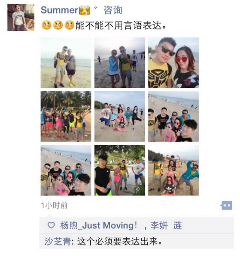
Task: Open last photo of group flexing muscles
Action: (173, 170)
